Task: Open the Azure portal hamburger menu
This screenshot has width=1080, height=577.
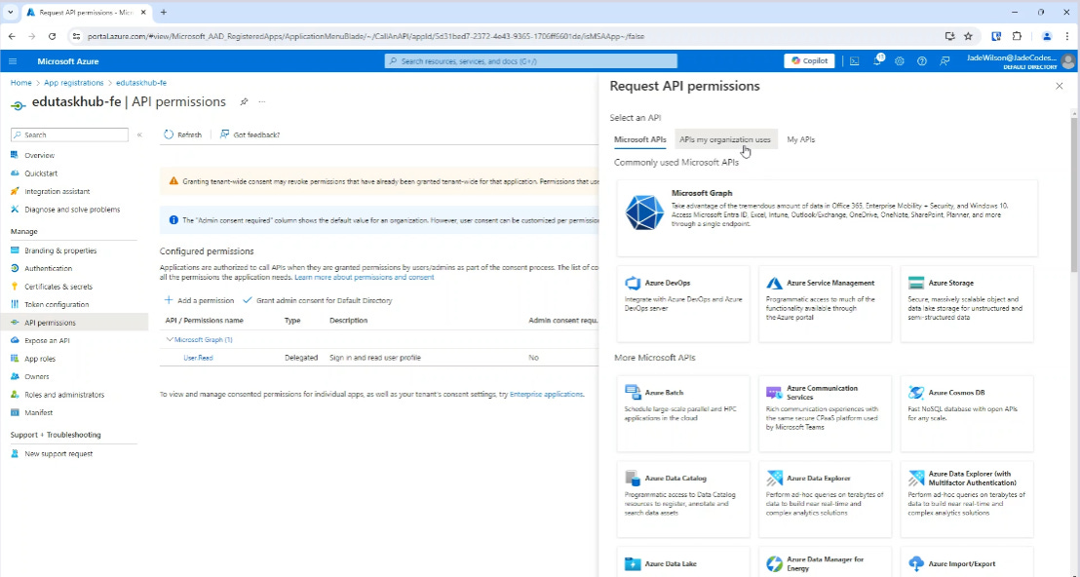Action: coord(13,61)
